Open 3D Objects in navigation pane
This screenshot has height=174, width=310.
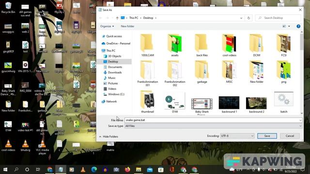pos(114,56)
